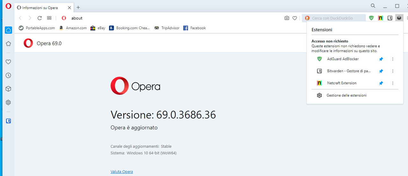Viewport: 408px width, 176px height.
Task: Unpin Bitwarden extension from toolbar
Action: [x=381, y=71]
